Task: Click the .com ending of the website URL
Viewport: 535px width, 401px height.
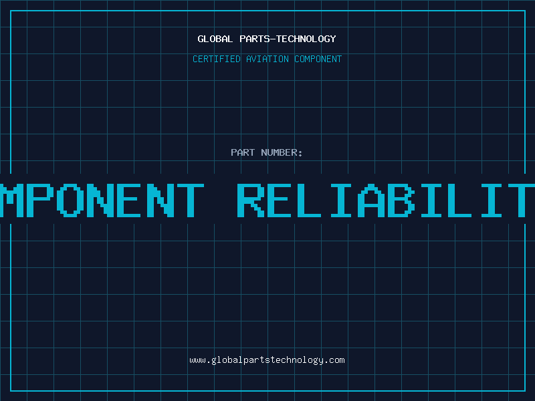Action: click(x=334, y=360)
